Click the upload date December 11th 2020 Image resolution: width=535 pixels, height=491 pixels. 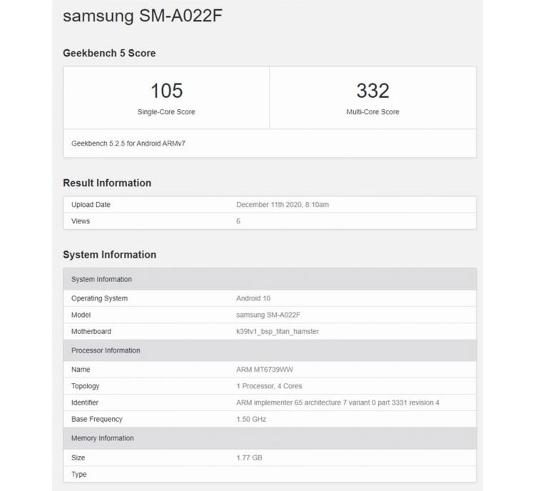[282, 205]
